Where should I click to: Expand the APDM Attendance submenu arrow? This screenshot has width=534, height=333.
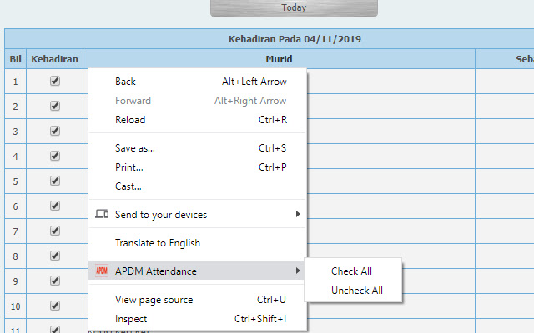[298, 271]
